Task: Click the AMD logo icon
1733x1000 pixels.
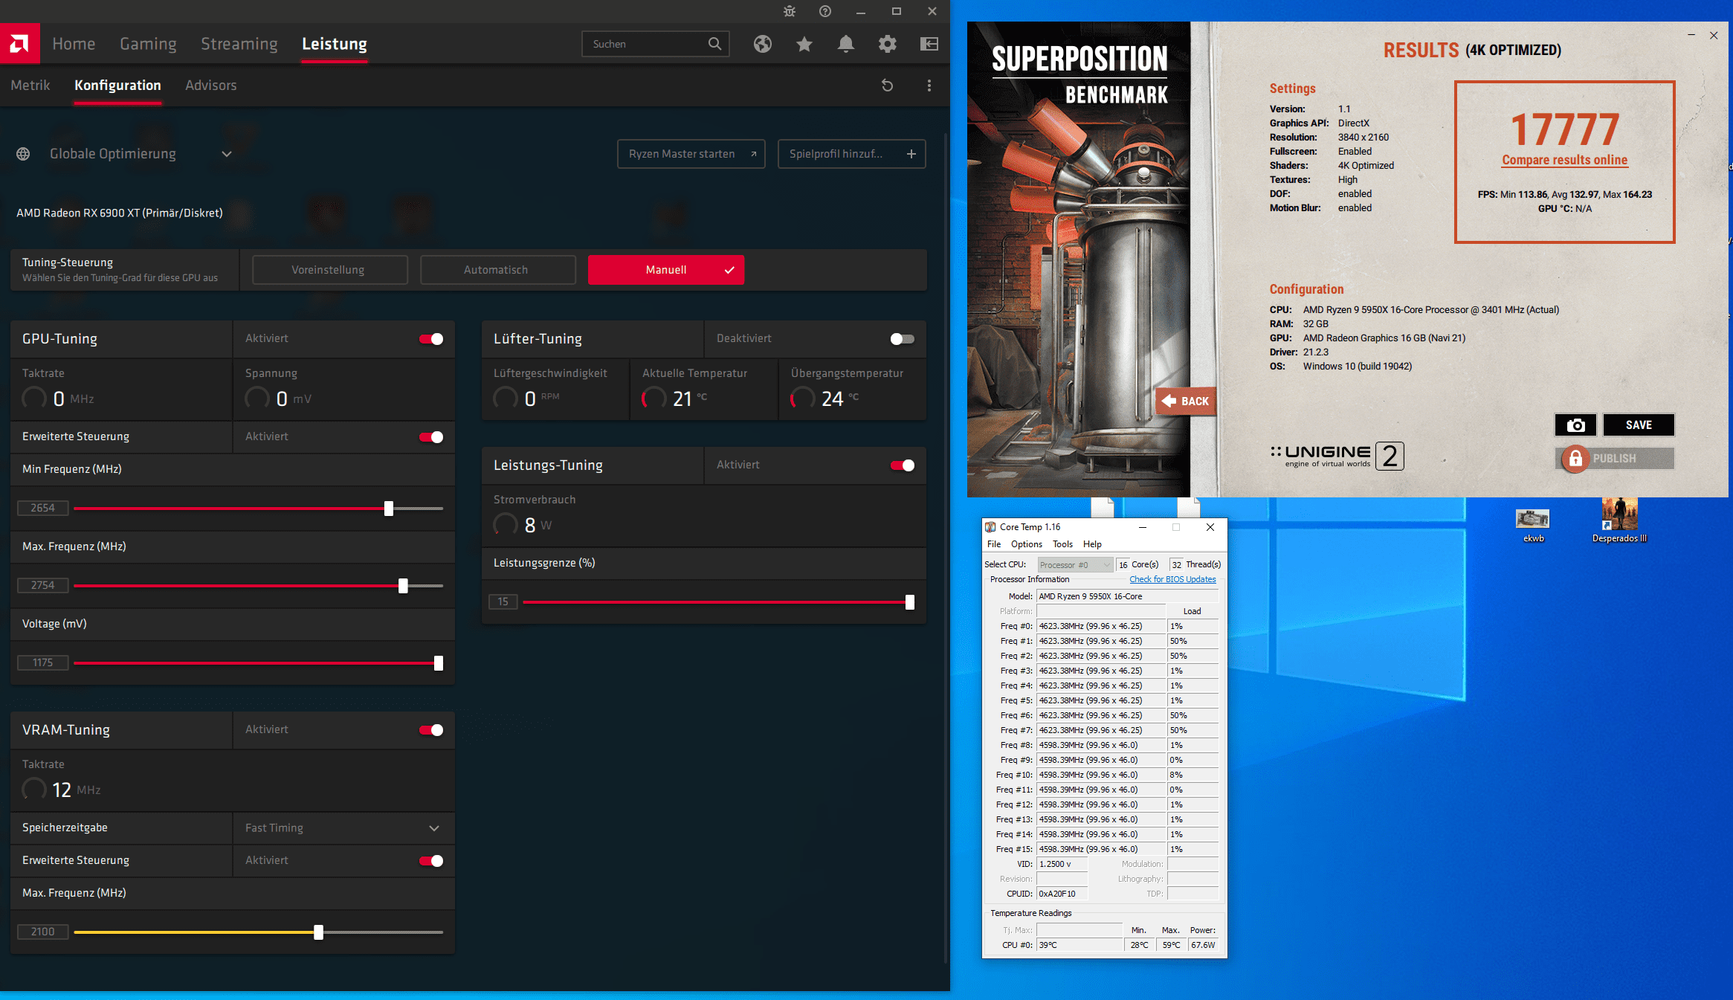Action: coord(20,44)
